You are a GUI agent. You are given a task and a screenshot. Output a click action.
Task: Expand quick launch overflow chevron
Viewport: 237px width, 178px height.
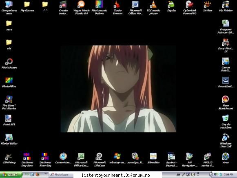[45, 174]
